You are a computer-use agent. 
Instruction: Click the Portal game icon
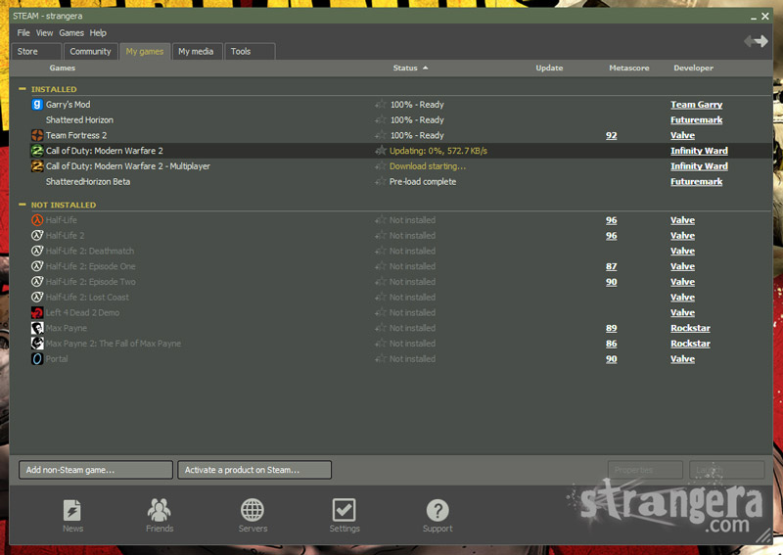(x=37, y=359)
